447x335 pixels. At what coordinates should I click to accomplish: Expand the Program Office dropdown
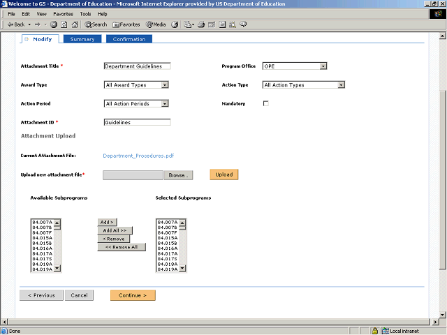coord(323,66)
